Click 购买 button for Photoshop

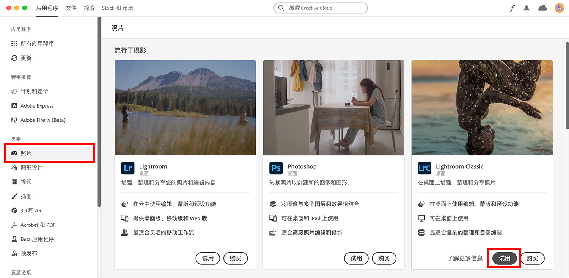(x=384, y=258)
